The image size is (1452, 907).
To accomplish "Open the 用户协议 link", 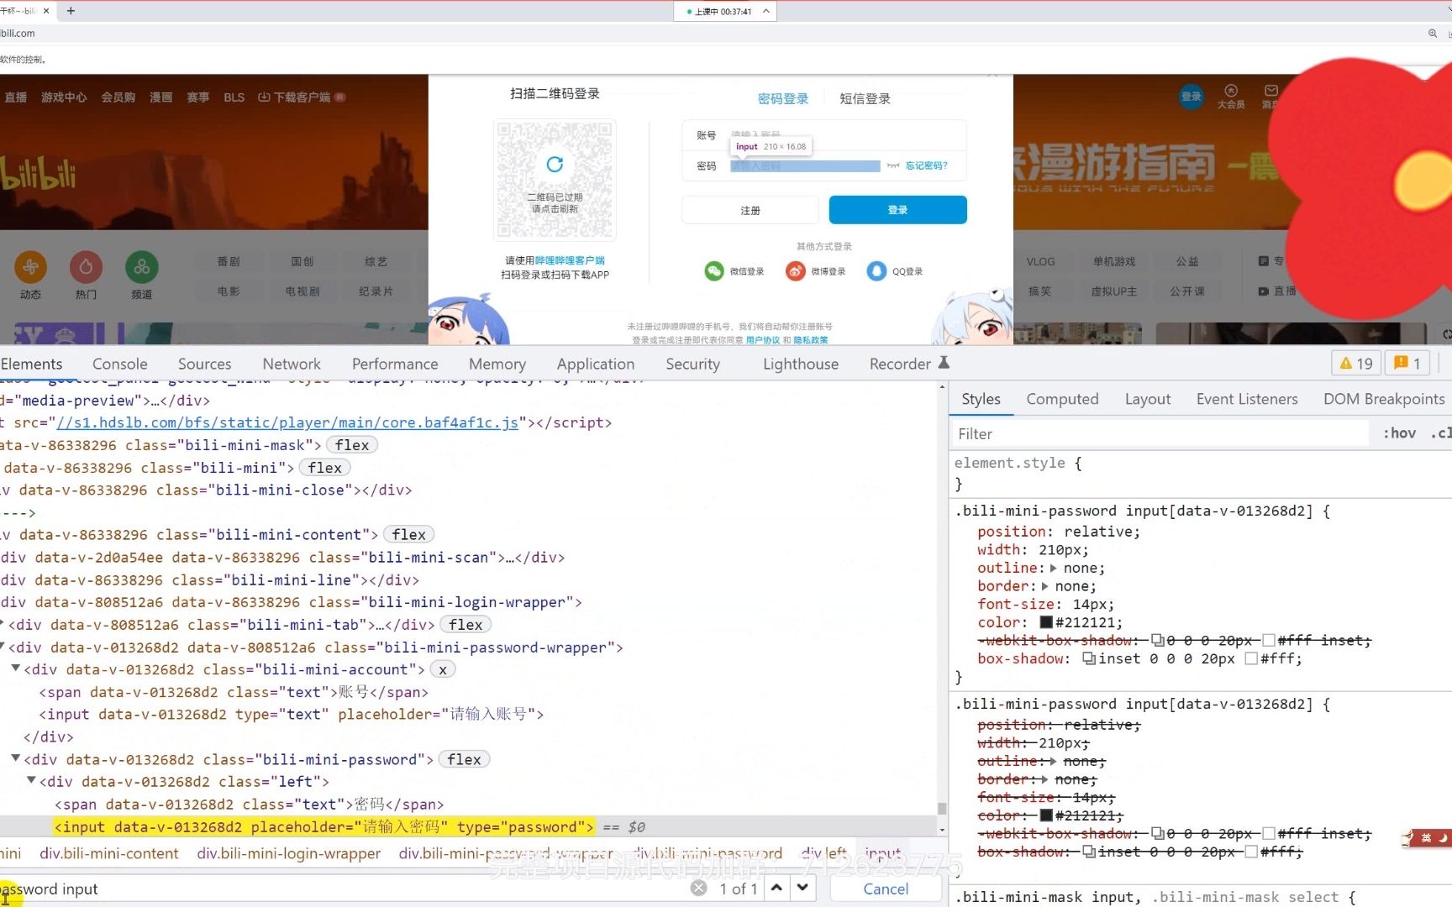I will 762,340.
